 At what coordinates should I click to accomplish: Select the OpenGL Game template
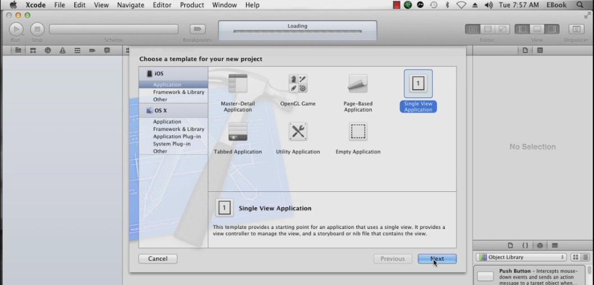298,90
